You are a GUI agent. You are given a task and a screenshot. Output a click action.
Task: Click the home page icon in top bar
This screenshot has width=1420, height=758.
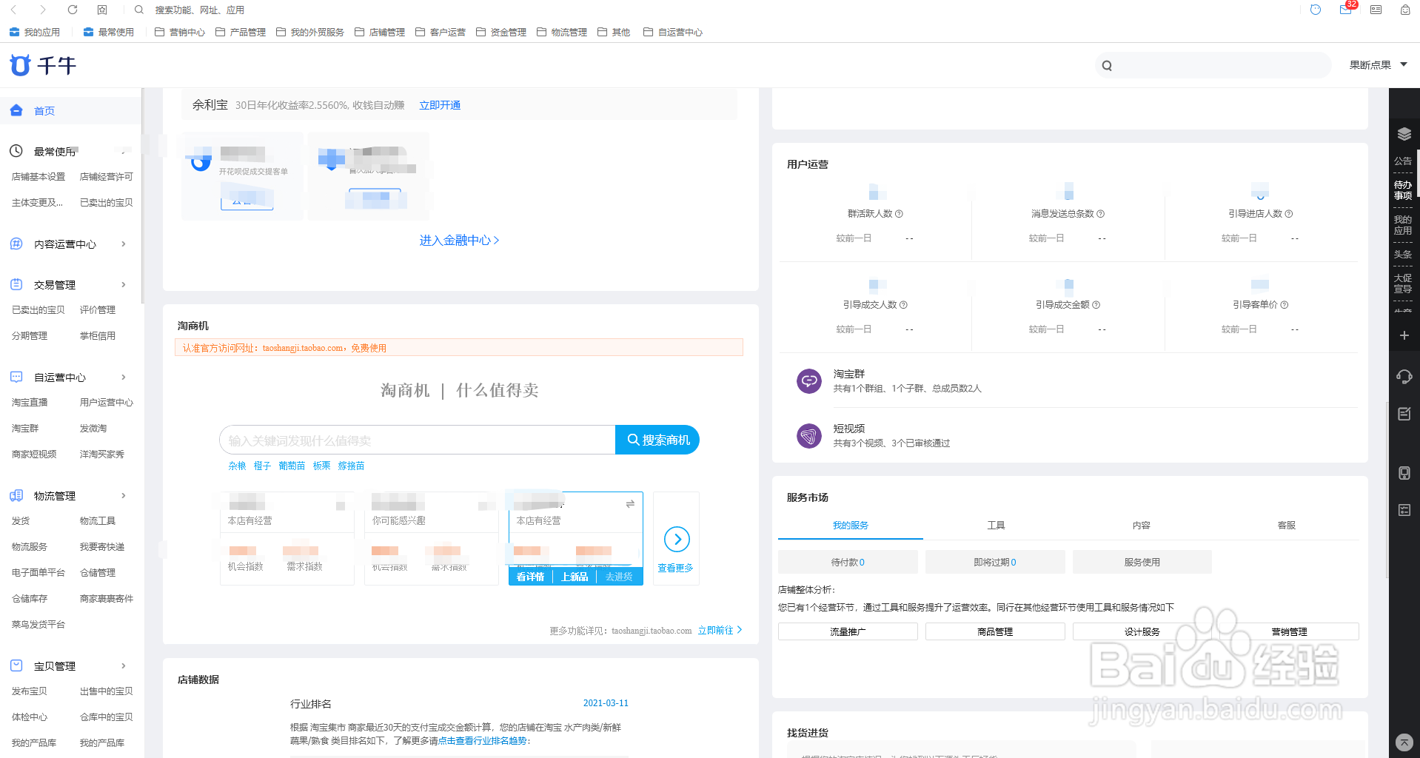102,10
